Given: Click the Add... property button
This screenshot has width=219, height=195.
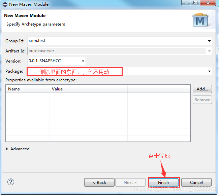Looking at the screenshot, I should pos(202,89).
